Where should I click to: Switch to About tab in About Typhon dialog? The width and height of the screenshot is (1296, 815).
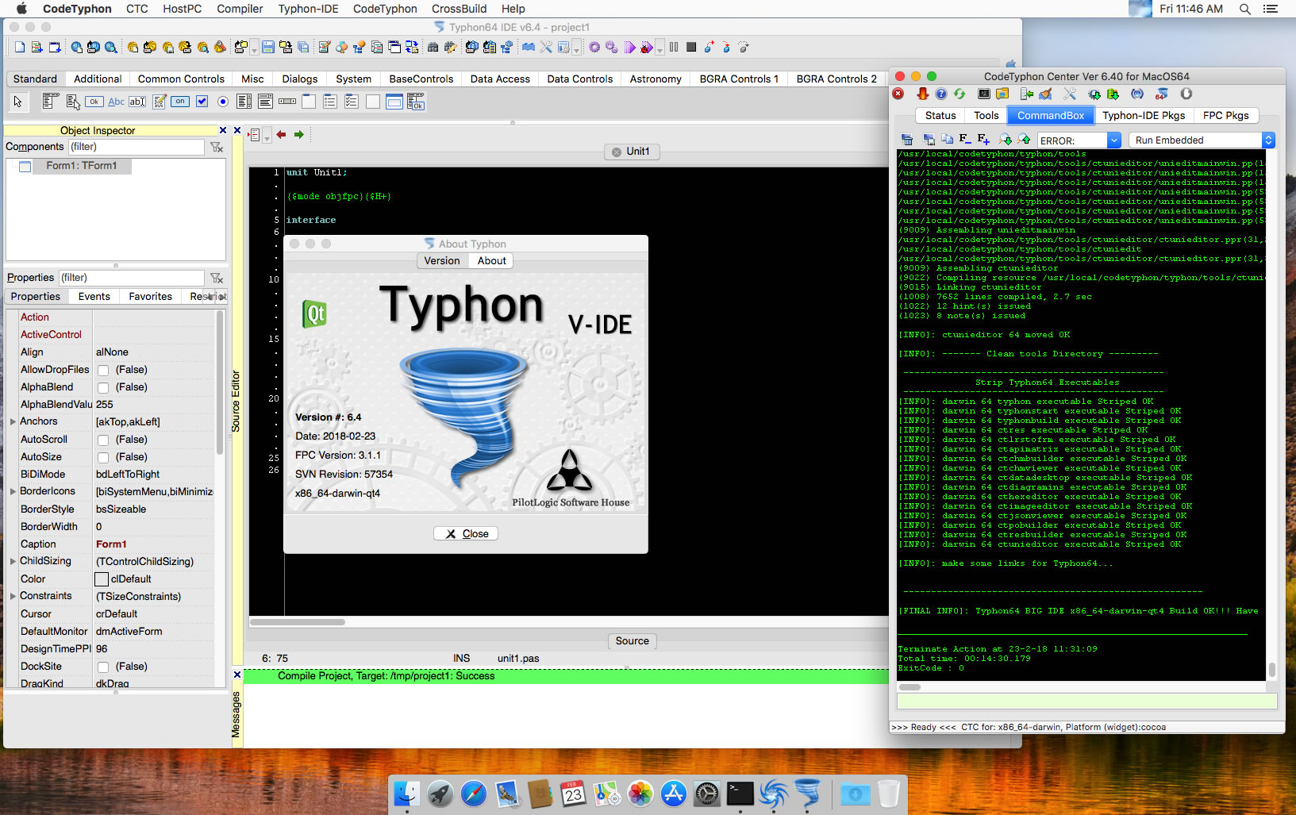point(492,260)
